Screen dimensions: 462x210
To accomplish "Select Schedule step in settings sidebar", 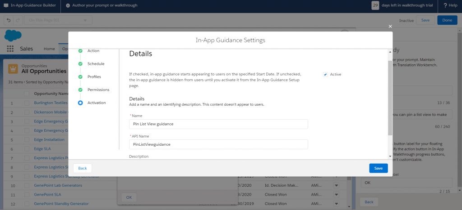I will click(96, 64).
